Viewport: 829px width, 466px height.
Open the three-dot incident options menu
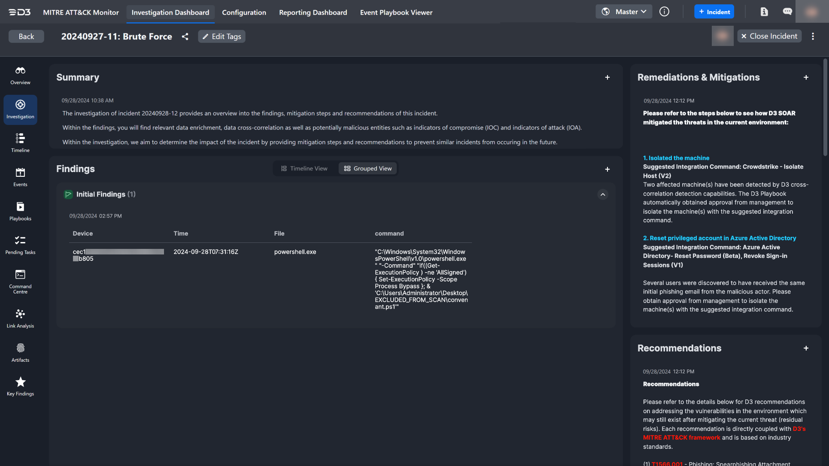click(813, 36)
